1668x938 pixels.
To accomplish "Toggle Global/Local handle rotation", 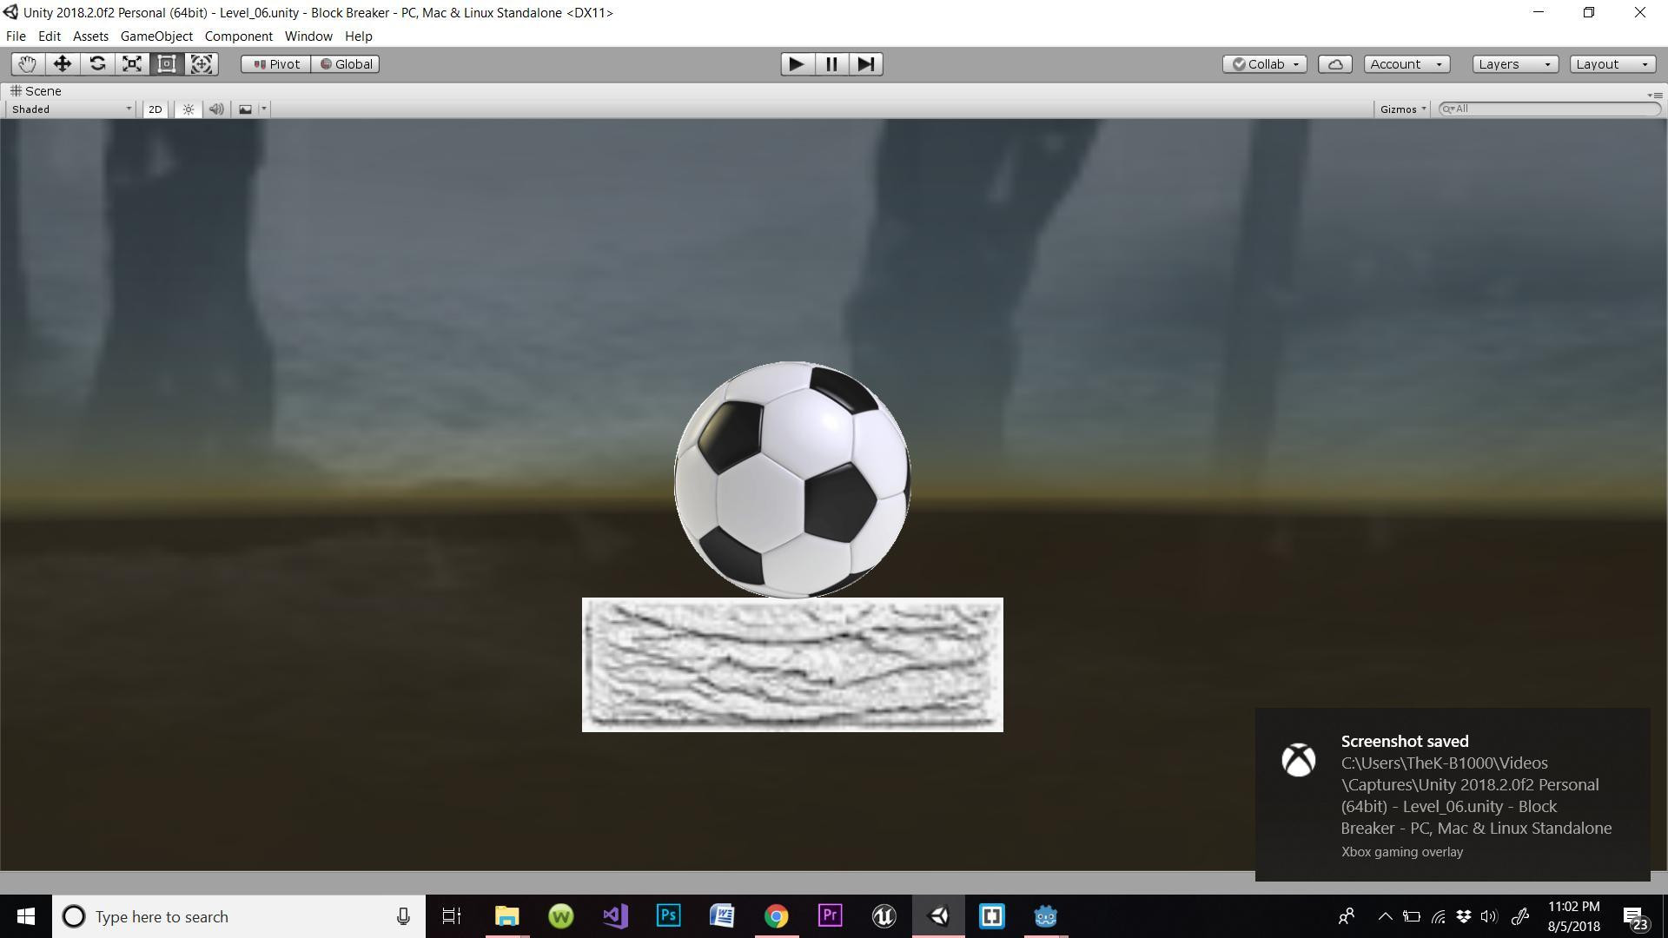I will 346,64.
